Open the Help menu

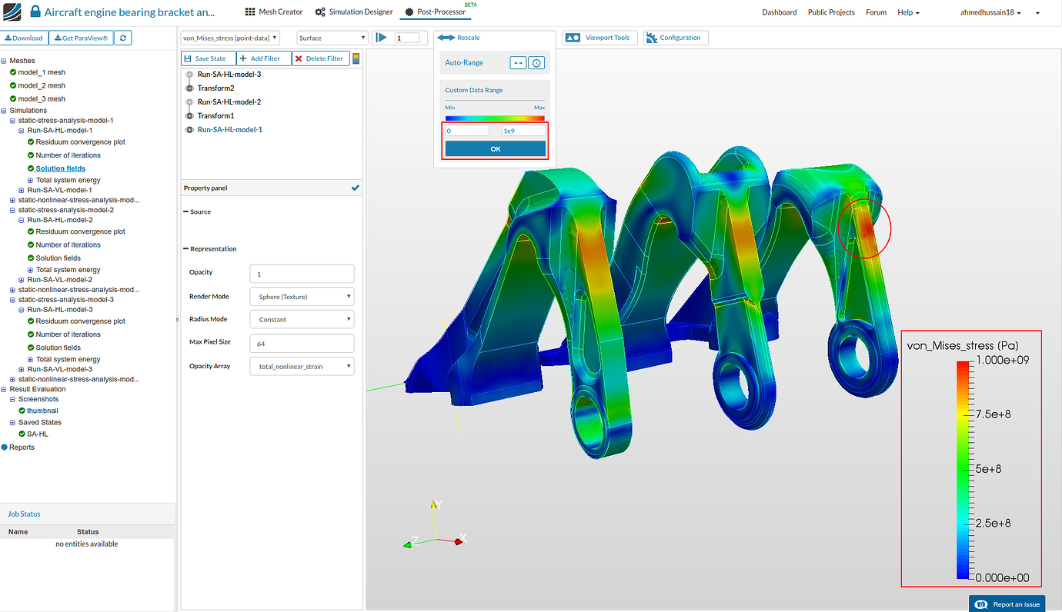point(908,12)
